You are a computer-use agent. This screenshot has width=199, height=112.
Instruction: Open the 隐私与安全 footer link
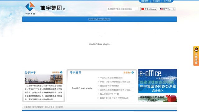click(49, 107)
